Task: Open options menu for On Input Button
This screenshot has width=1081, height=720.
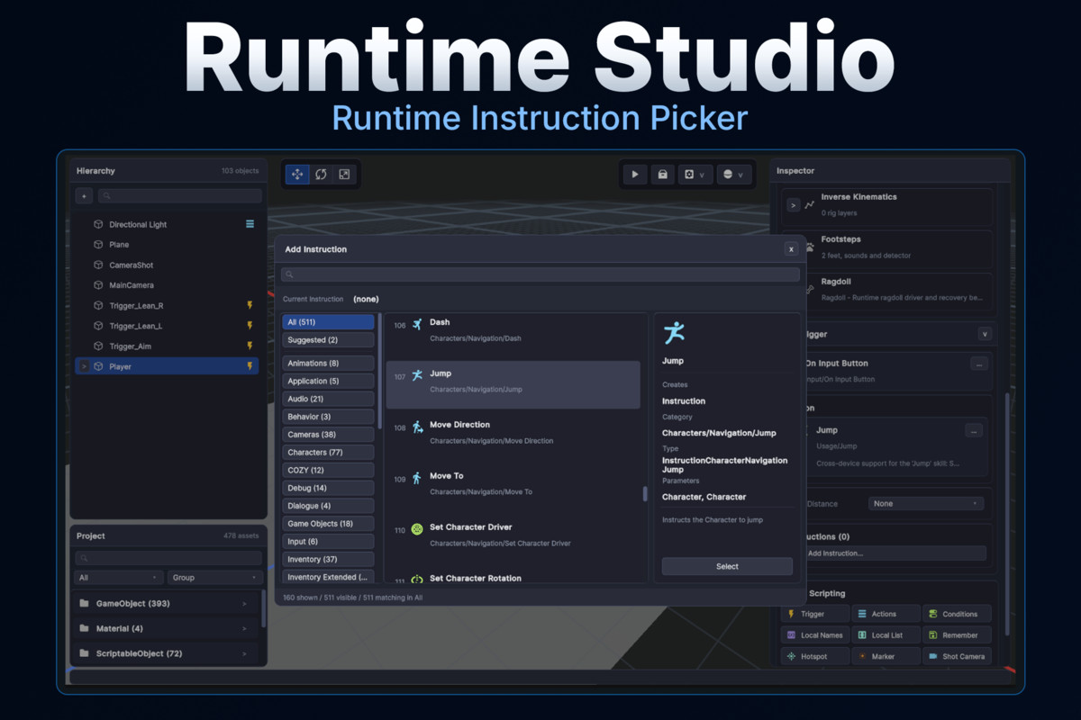Action: (x=979, y=364)
